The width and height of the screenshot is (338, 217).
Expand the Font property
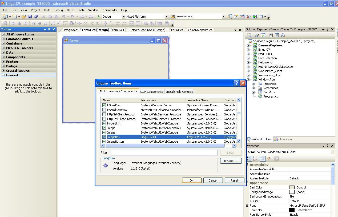pyautogui.click(x=247, y=206)
